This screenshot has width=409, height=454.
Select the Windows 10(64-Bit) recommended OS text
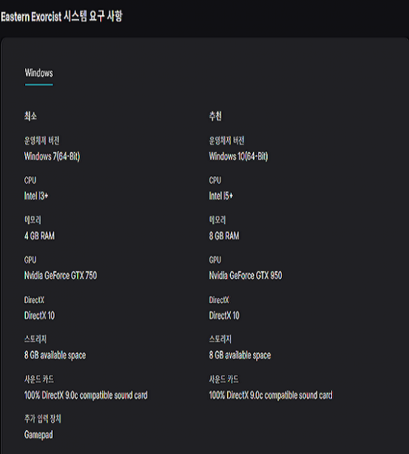pos(239,157)
